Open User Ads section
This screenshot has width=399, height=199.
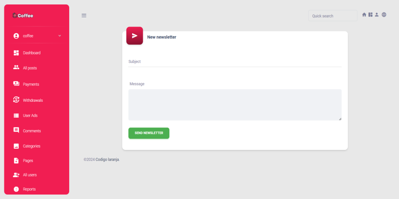[x=30, y=115]
